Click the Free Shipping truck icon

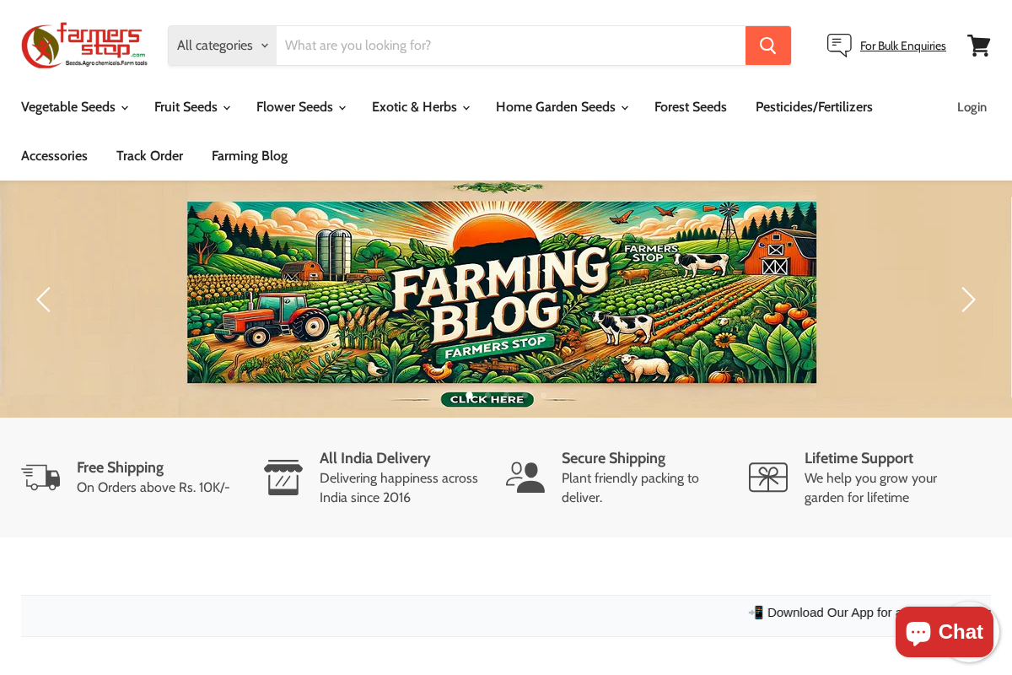pos(40,477)
